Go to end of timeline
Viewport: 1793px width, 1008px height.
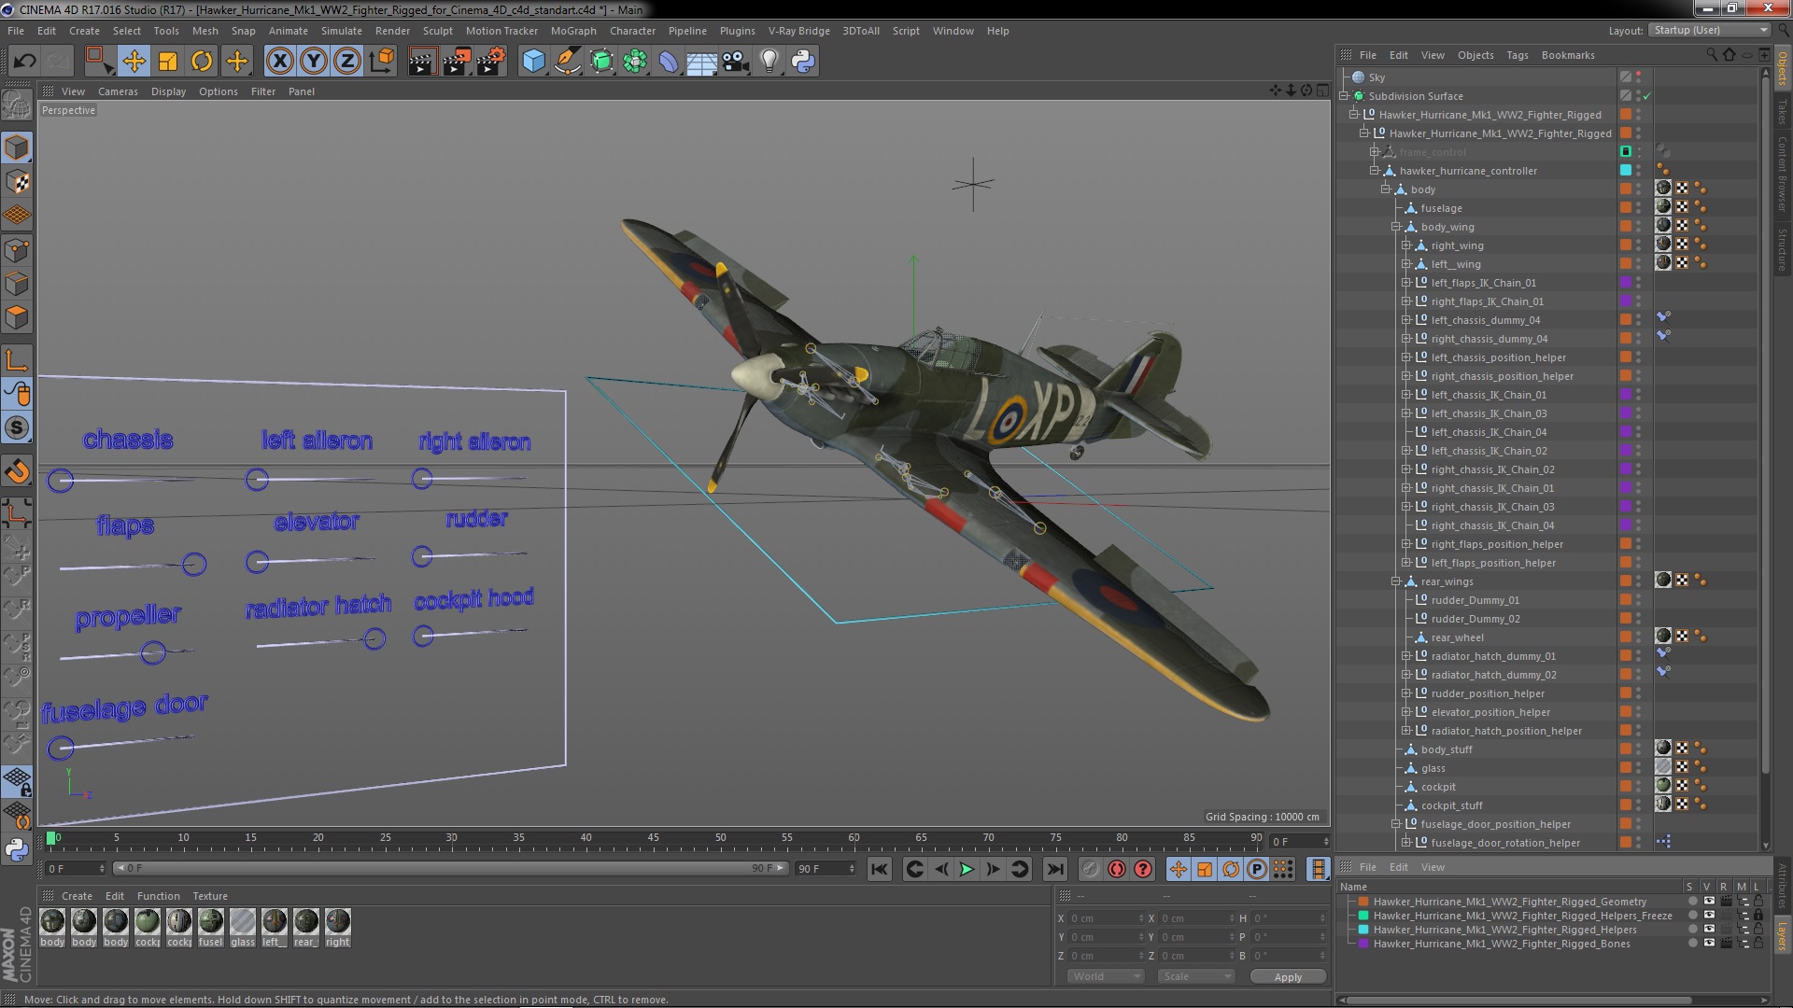[x=1055, y=870]
